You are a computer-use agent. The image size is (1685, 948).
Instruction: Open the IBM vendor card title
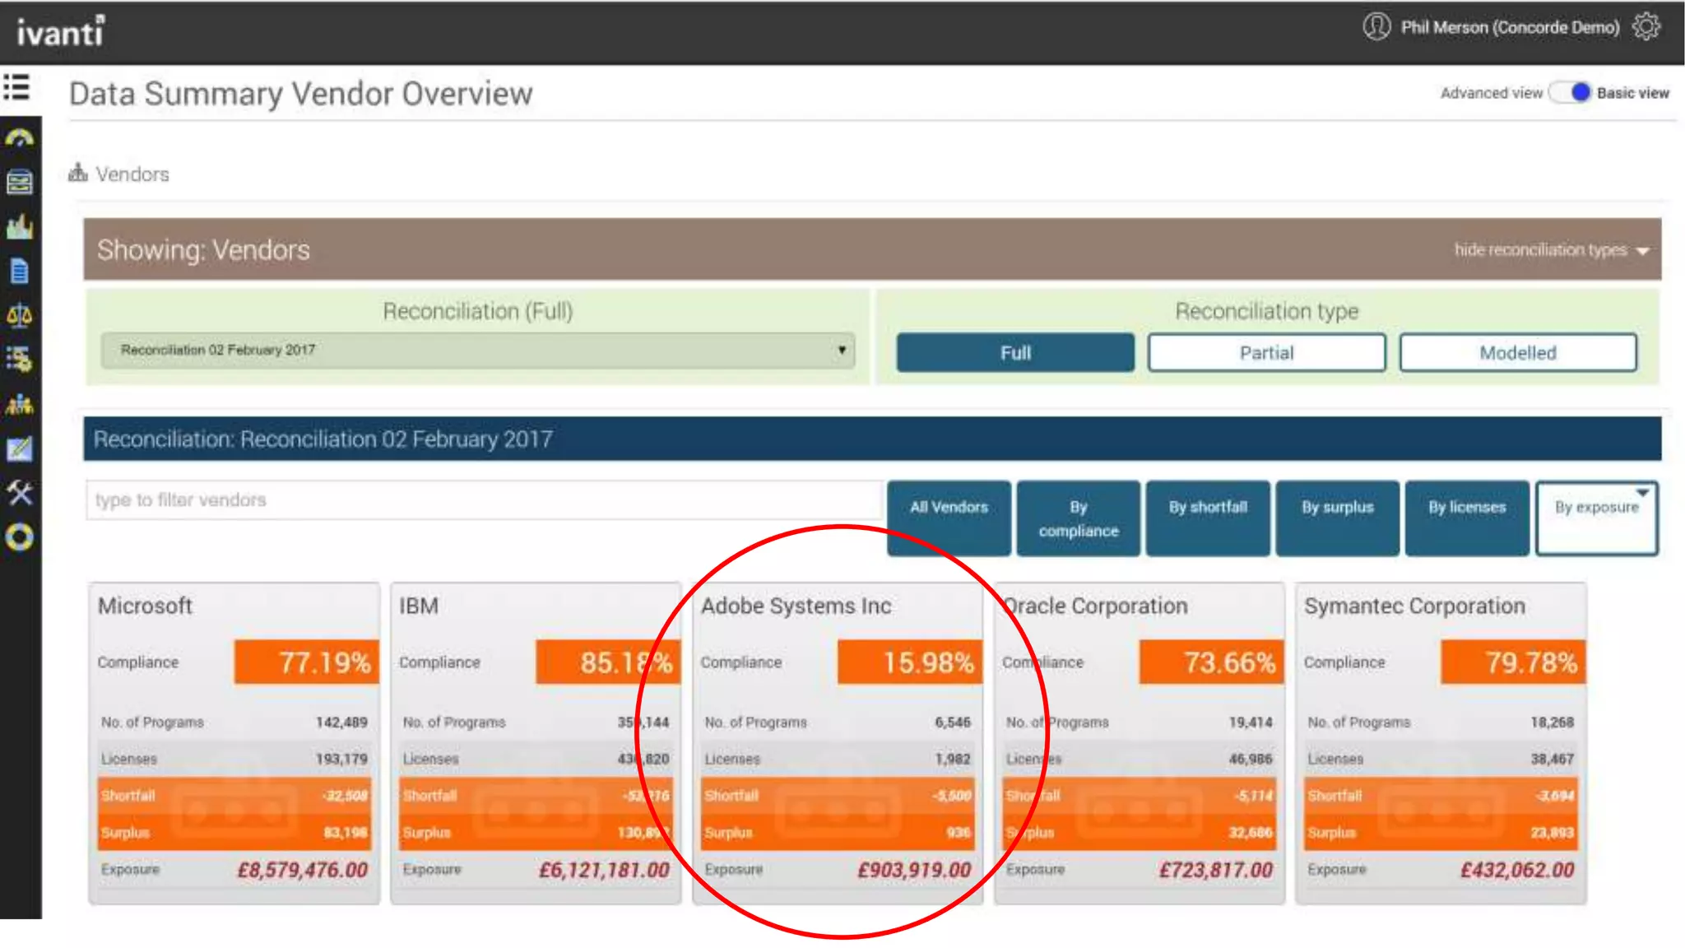[x=419, y=606]
